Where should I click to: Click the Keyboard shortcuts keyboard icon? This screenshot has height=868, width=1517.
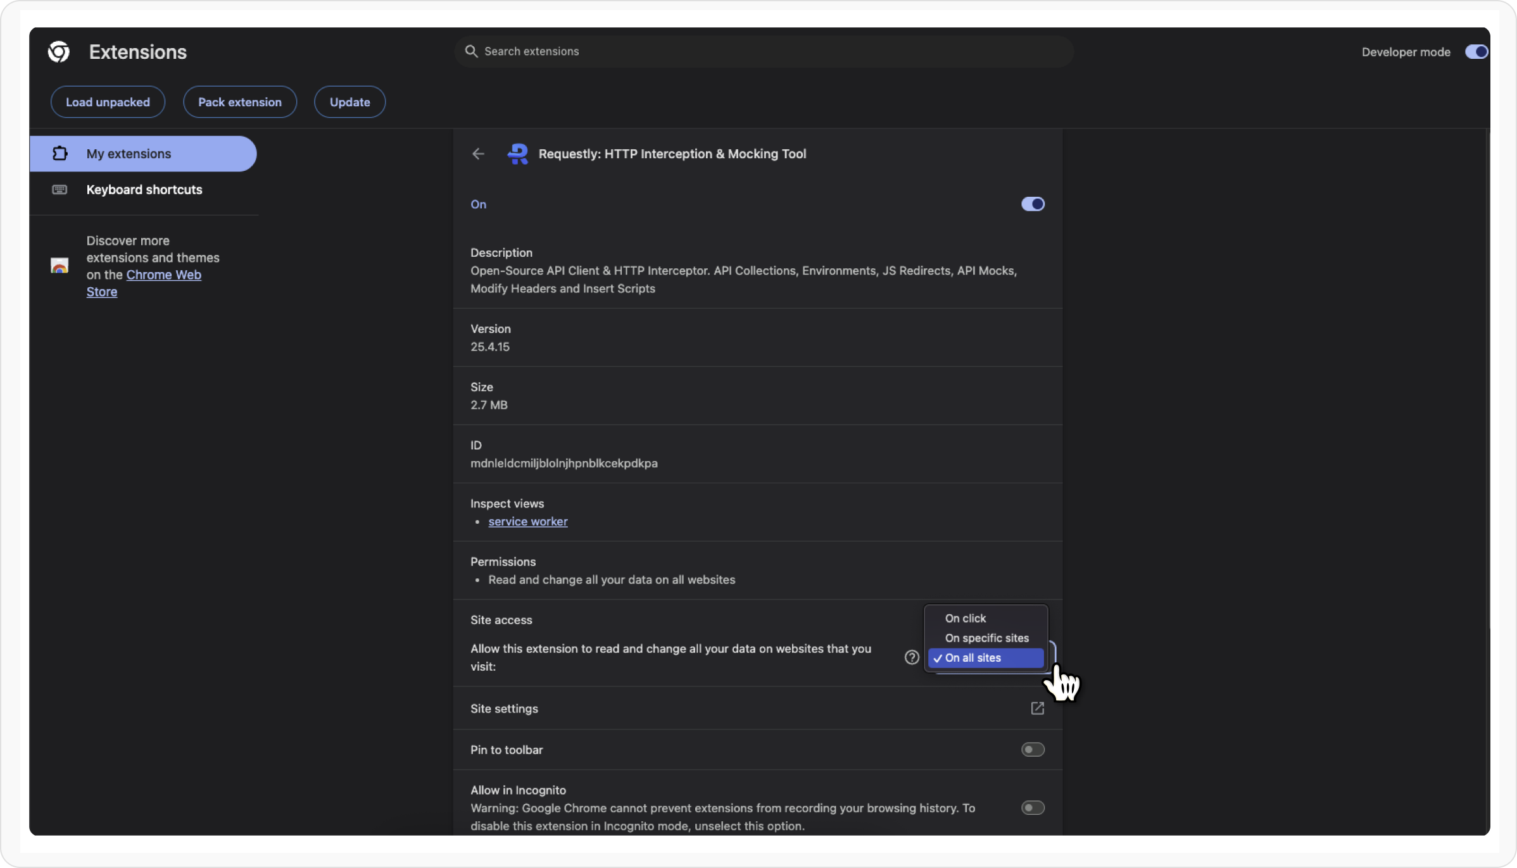click(60, 190)
